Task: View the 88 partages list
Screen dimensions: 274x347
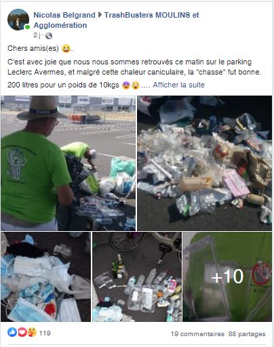Action: click(x=247, y=334)
